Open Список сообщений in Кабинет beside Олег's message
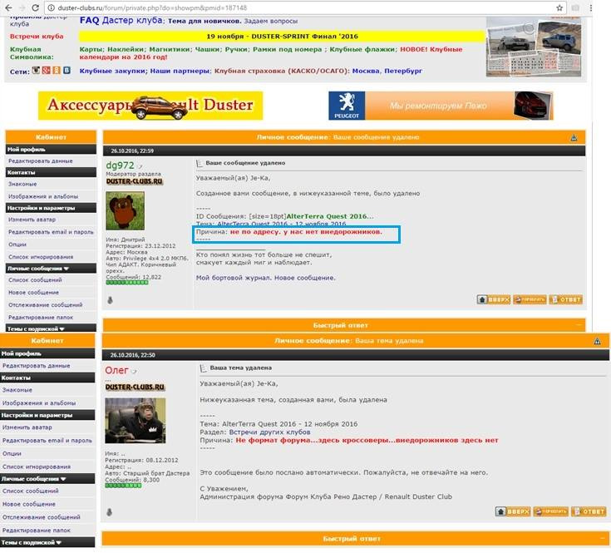The height and width of the screenshot is (553, 611). tap(31, 491)
